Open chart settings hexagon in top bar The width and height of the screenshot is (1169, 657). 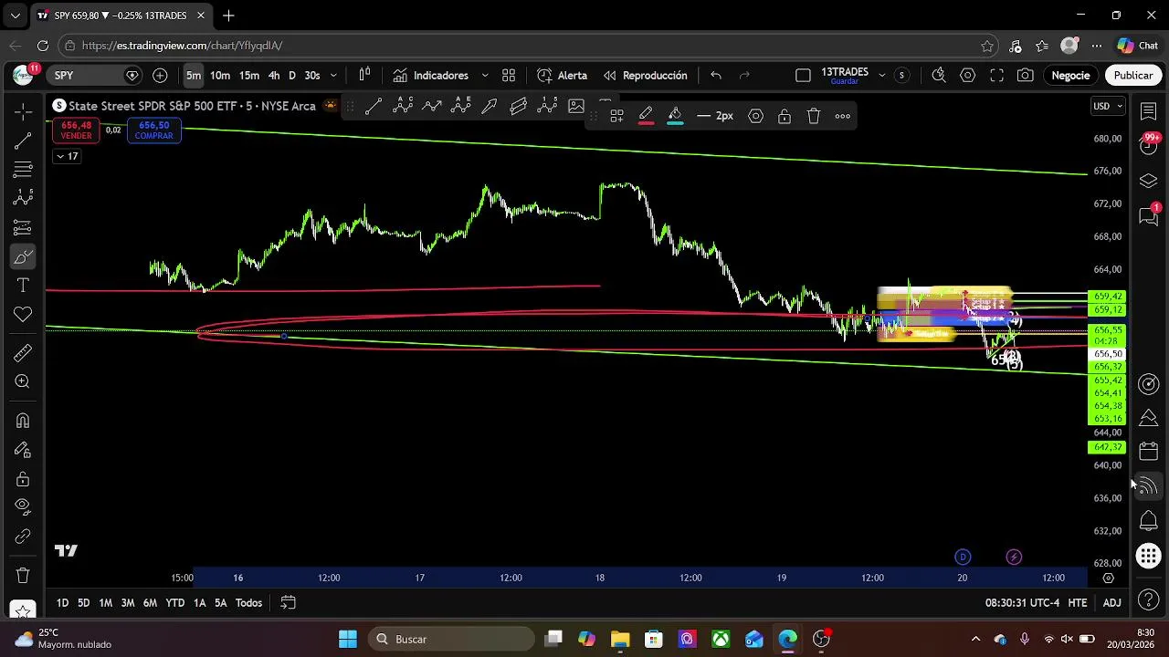[968, 76]
